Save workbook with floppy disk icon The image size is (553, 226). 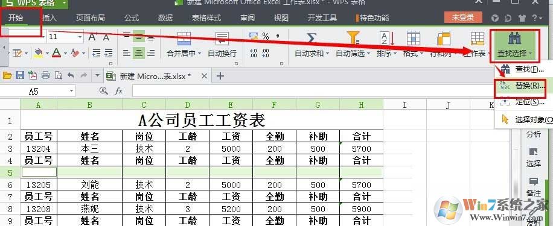(x=20, y=75)
